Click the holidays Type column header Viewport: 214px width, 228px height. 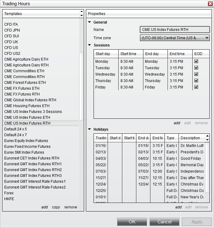point(172,138)
